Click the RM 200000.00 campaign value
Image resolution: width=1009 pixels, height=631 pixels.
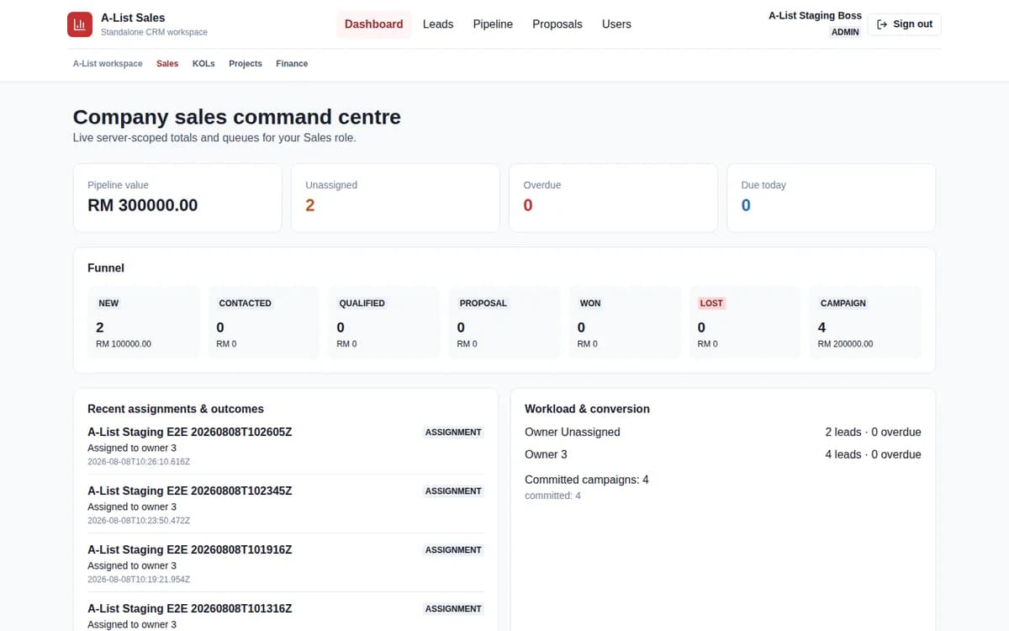(x=846, y=344)
